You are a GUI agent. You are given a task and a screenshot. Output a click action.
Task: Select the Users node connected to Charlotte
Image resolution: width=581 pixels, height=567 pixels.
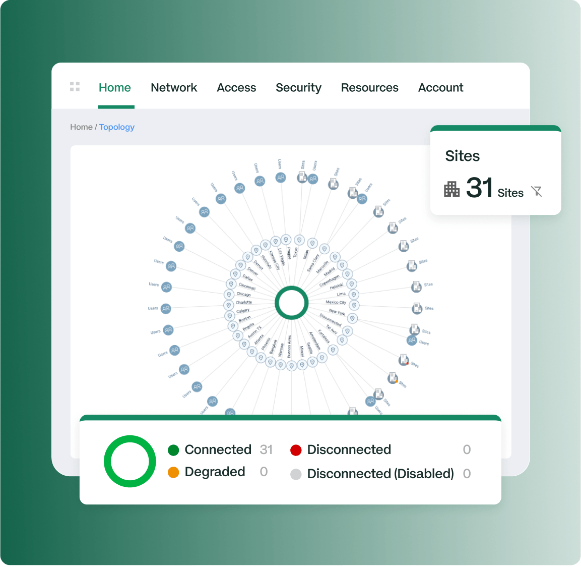(166, 309)
